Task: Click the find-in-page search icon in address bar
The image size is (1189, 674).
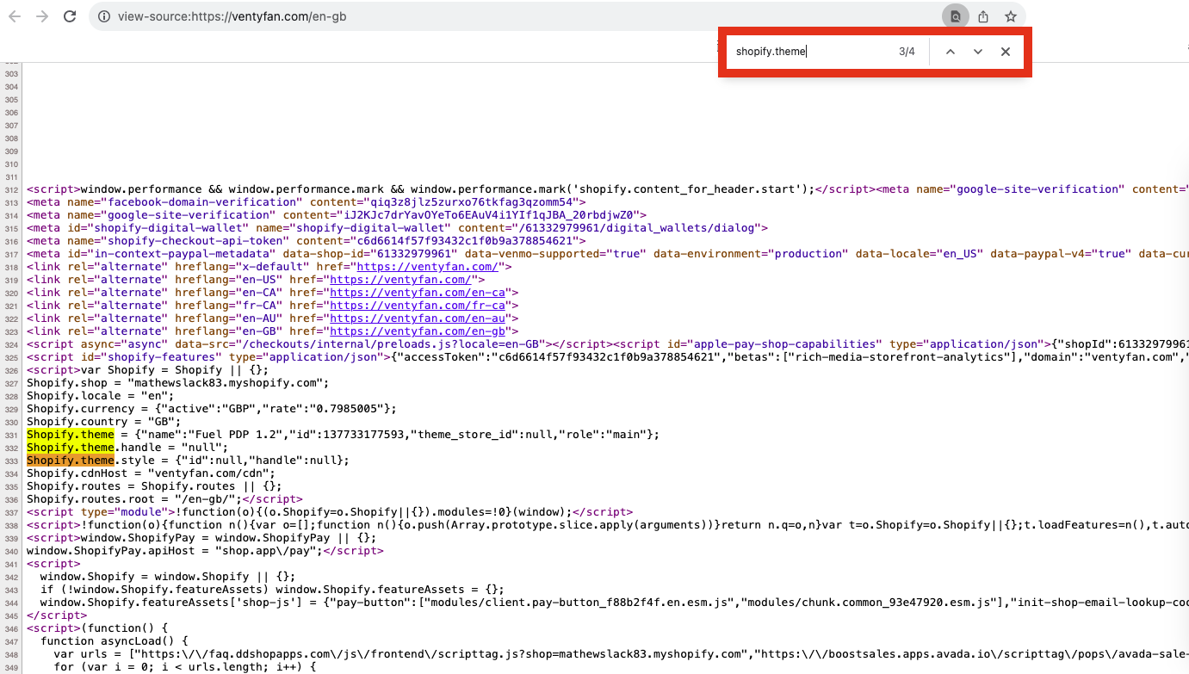Action: [x=954, y=16]
